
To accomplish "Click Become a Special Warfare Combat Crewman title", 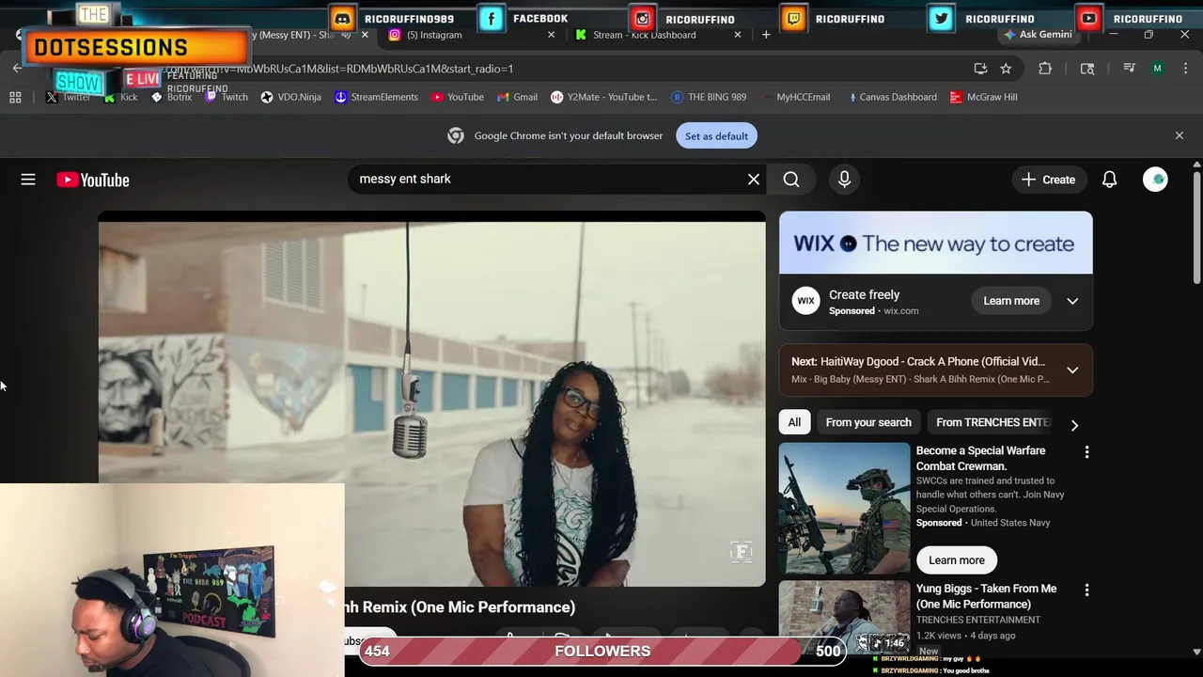I will (980, 459).
